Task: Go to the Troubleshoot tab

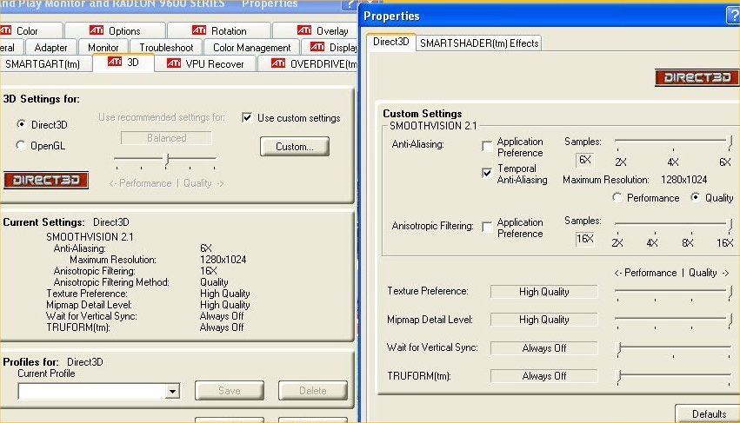Action: coord(166,47)
